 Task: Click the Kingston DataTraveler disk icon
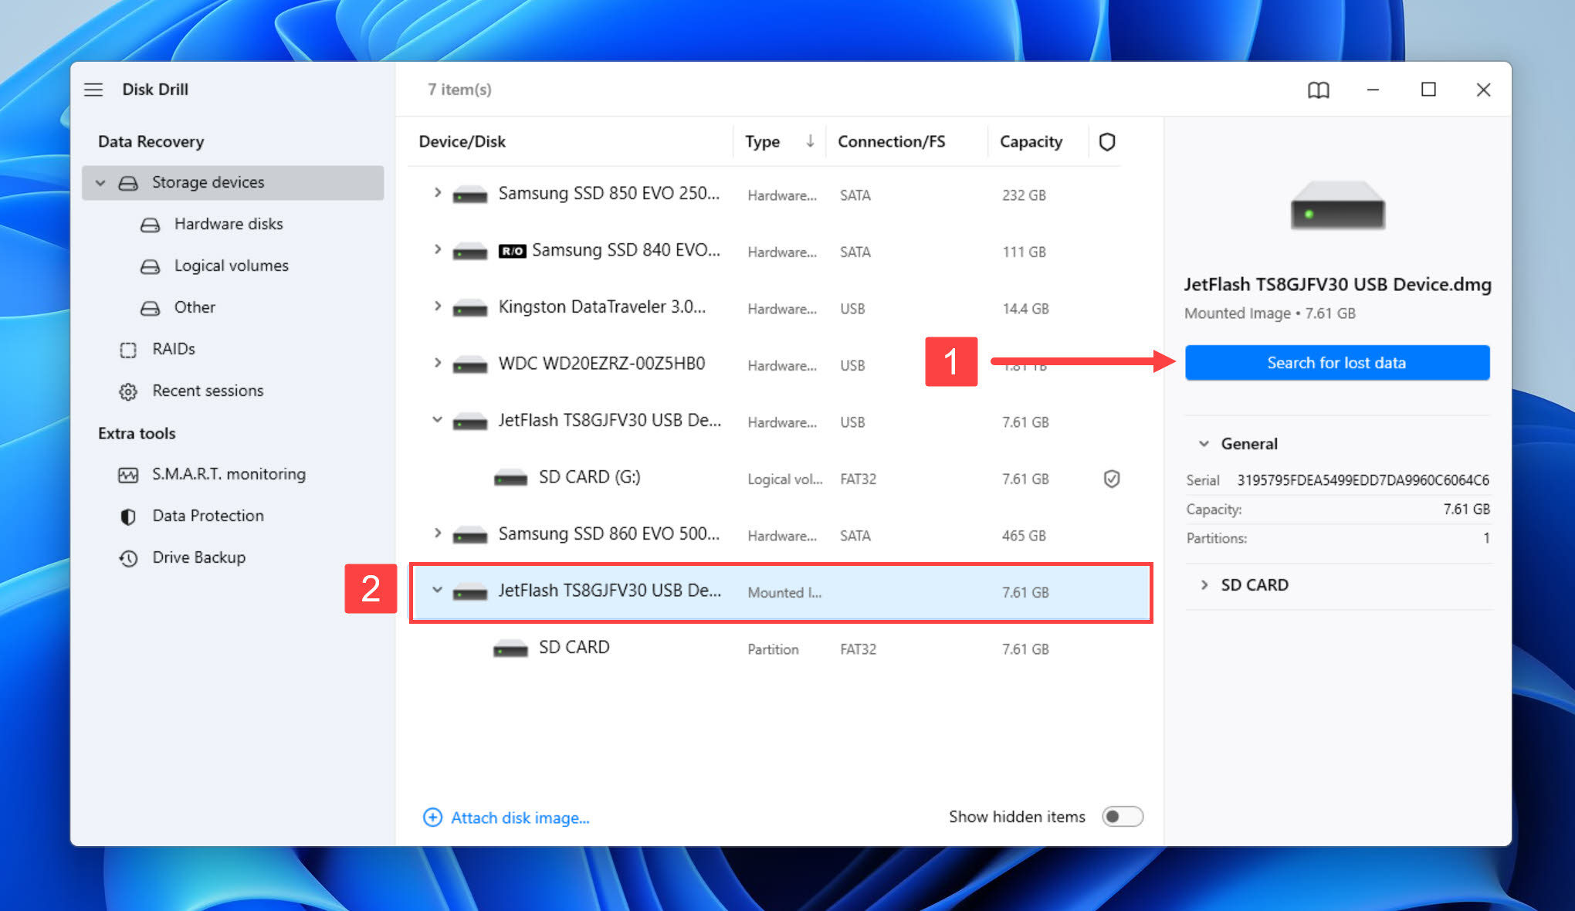[469, 308]
